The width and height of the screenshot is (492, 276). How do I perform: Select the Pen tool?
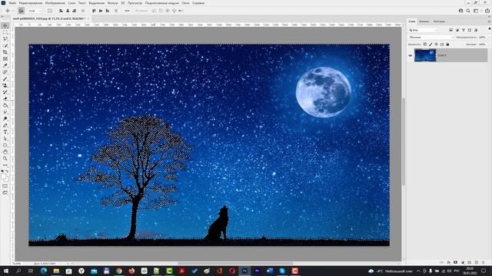[x=5, y=126]
